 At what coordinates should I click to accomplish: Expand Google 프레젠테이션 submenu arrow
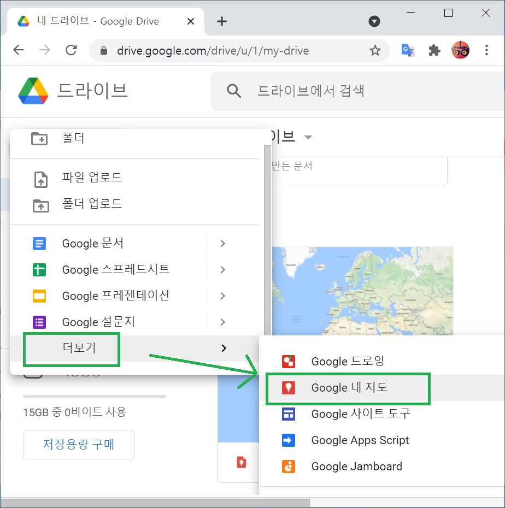222,296
